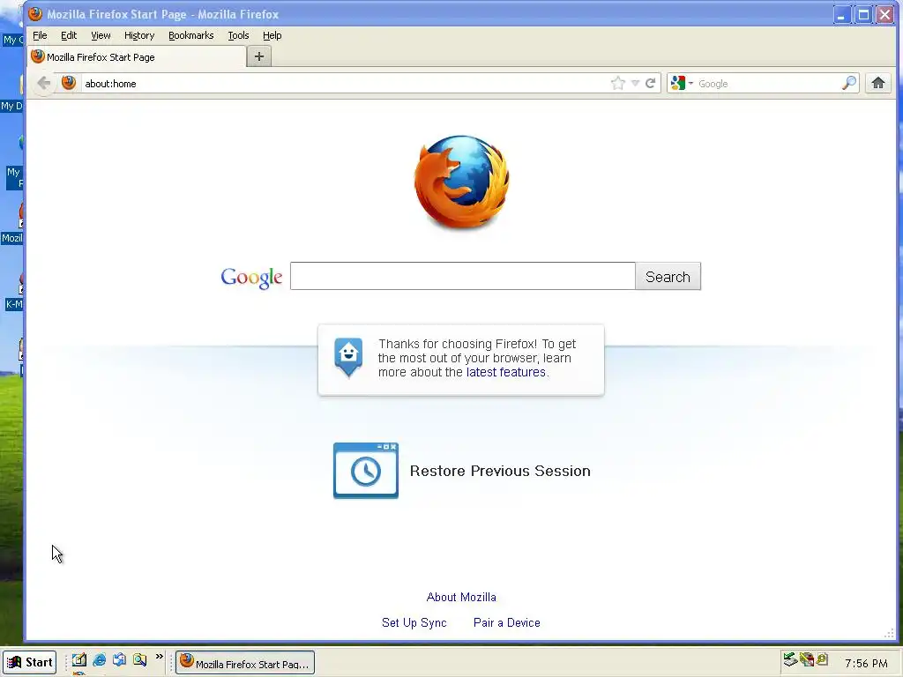Image resolution: width=903 pixels, height=677 pixels.
Task: Click the Search button
Action: (668, 276)
